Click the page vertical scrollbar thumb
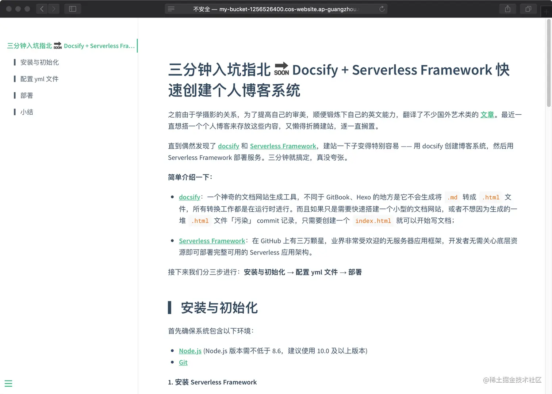 548,63
